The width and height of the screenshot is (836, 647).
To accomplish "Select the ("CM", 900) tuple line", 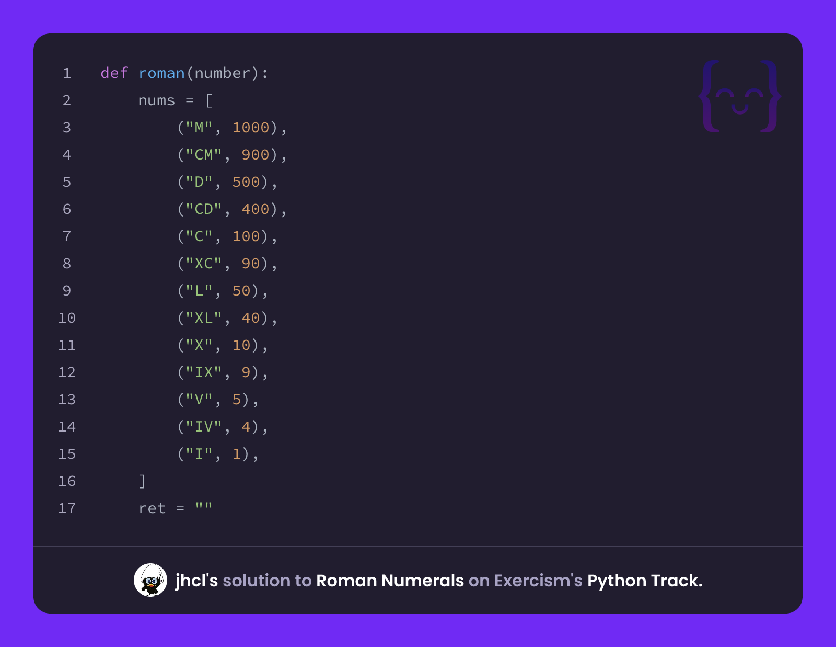I will [232, 155].
